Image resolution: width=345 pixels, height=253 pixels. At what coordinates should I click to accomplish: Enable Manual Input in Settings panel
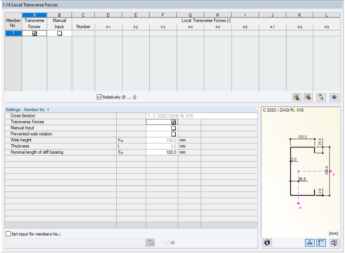(173, 128)
